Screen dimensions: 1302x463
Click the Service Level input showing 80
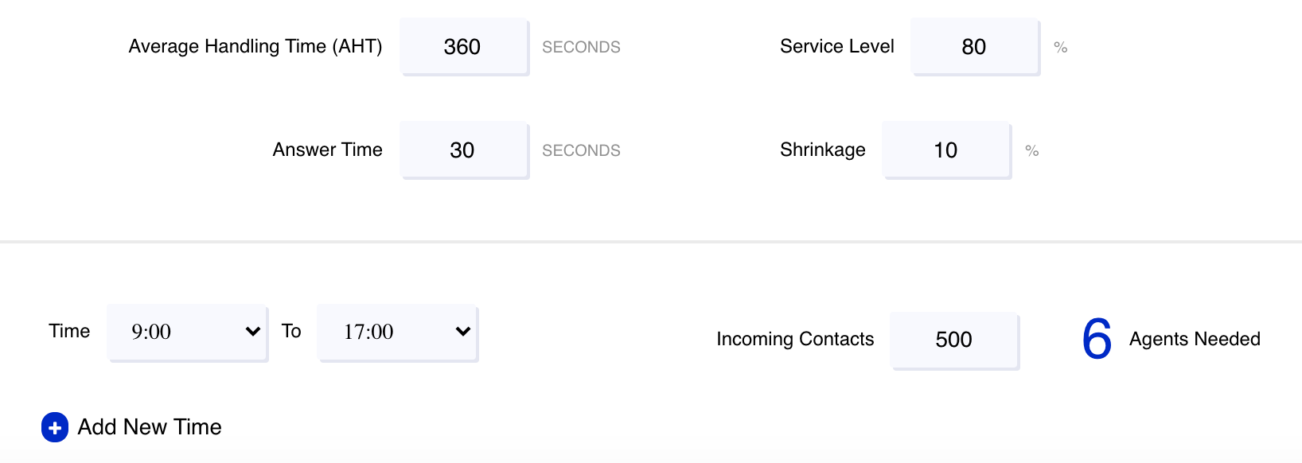(x=975, y=47)
